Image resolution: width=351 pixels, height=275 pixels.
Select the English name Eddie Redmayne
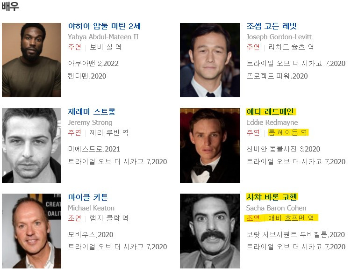(x=272, y=122)
